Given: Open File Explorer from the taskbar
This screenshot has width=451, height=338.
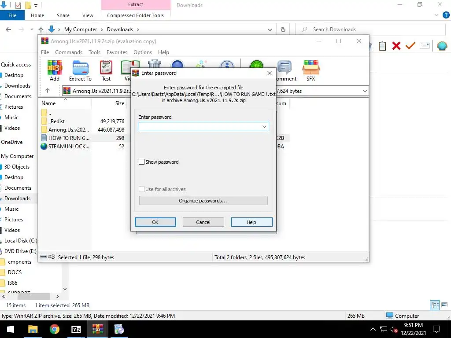Looking at the screenshot, I should point(33,329).
